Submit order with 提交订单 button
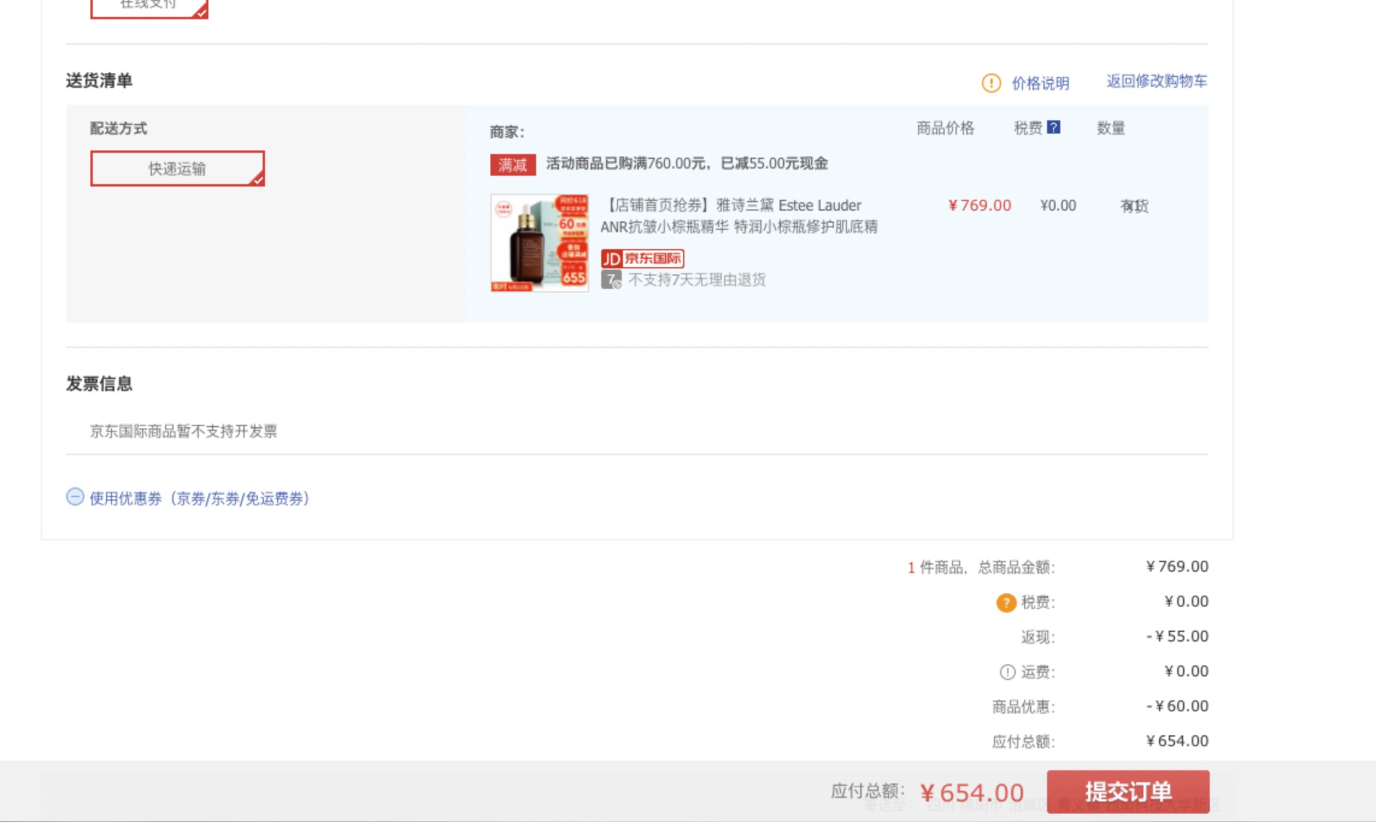Image resolution: width=1376 pixels, height=822 pixels. click(1128, 791)
